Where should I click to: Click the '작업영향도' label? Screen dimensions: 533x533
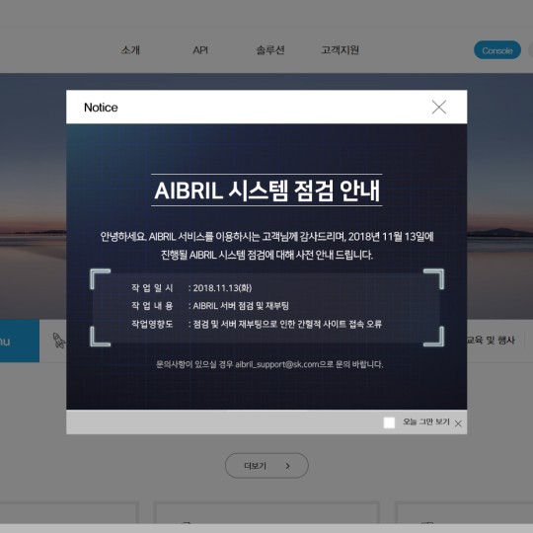[152, 324]
